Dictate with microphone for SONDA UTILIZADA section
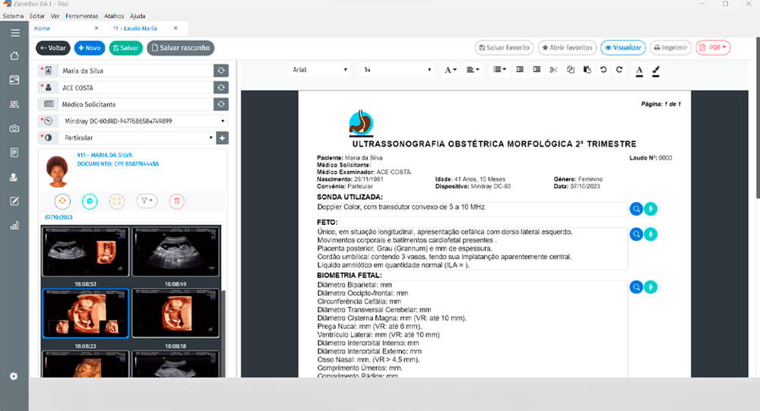 [651, 209]
